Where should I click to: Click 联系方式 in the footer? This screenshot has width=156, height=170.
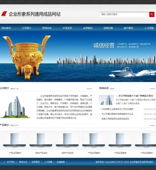[x=23, y=162]
